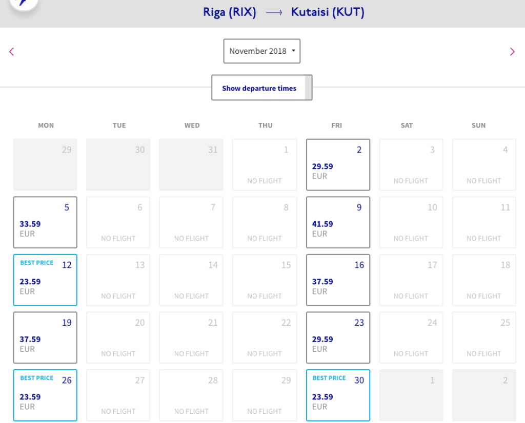Click the Riga to Kutaisi route title
Viewport: 525px width, 423px height.
click(284, 12)
